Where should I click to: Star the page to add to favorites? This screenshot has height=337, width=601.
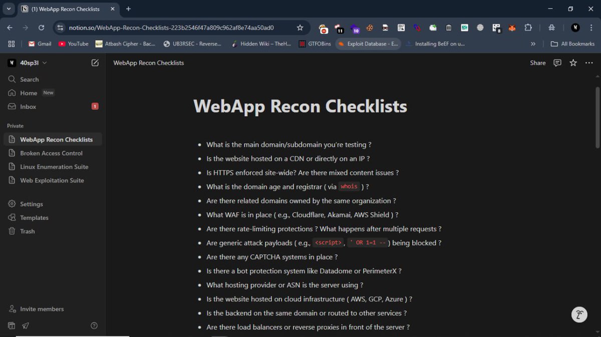coord(572,62)
